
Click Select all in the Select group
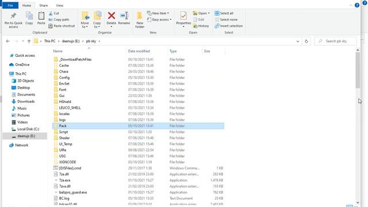[224, 13]
